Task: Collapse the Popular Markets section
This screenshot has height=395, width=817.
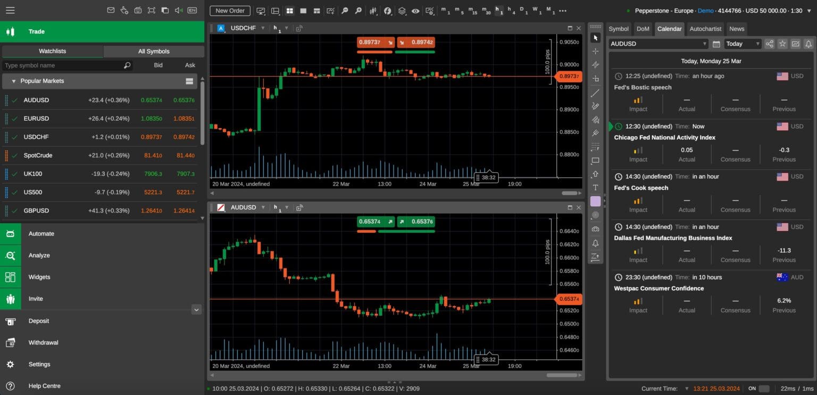Action: coord(14,81)
